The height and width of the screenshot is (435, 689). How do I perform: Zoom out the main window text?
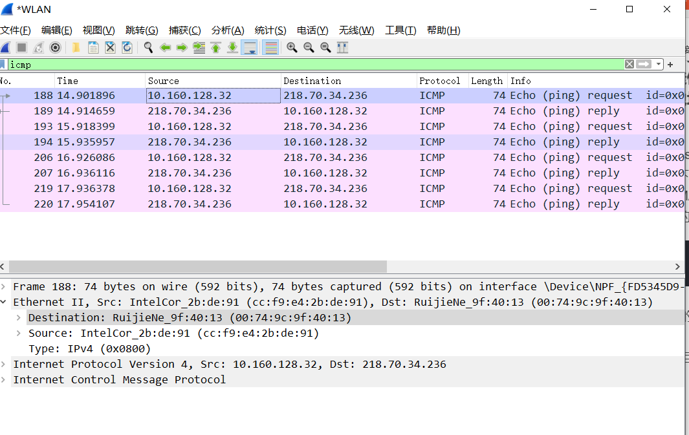[309, 47]
